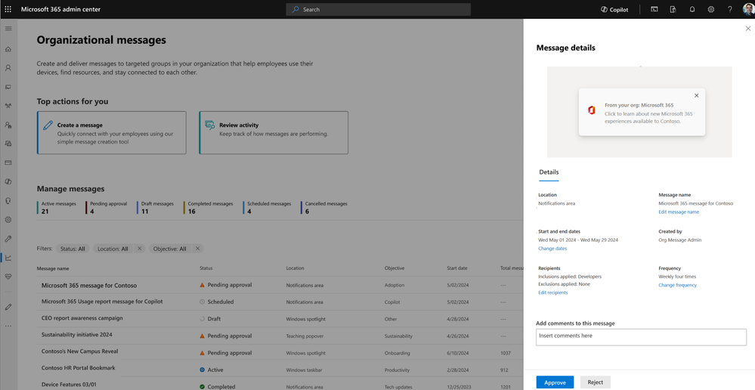Open the app launcher waffle icon
This screenshot has height=390, width=755.
tap(8, 9)
